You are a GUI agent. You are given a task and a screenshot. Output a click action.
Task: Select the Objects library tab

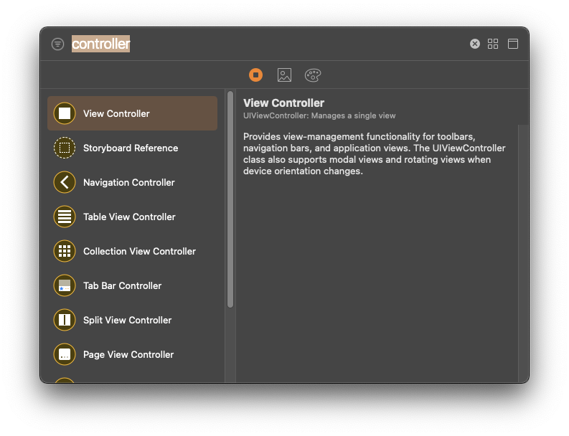(x=256, y=75)
